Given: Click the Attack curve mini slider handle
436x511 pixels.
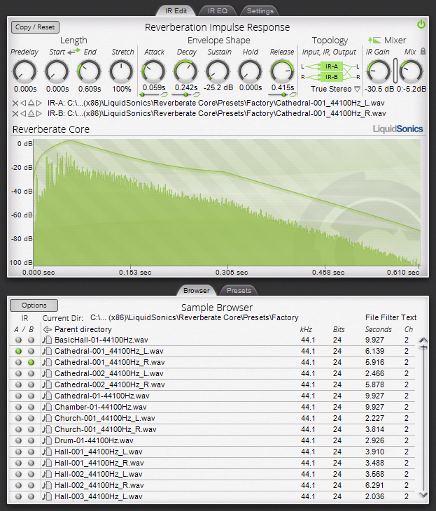Looking at the screenshot, I should point(142,94).
